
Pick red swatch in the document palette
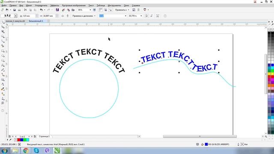coord(19,140)
